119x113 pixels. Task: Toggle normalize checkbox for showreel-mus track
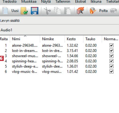111,56
